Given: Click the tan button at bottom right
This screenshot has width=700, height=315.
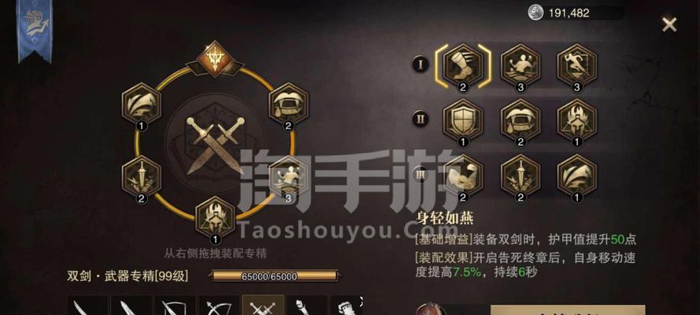Looking at the screenshot, I should click(568, 310).
